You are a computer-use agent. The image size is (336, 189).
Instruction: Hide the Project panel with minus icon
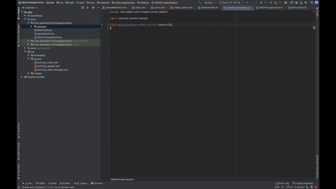[x=98, y=7]
